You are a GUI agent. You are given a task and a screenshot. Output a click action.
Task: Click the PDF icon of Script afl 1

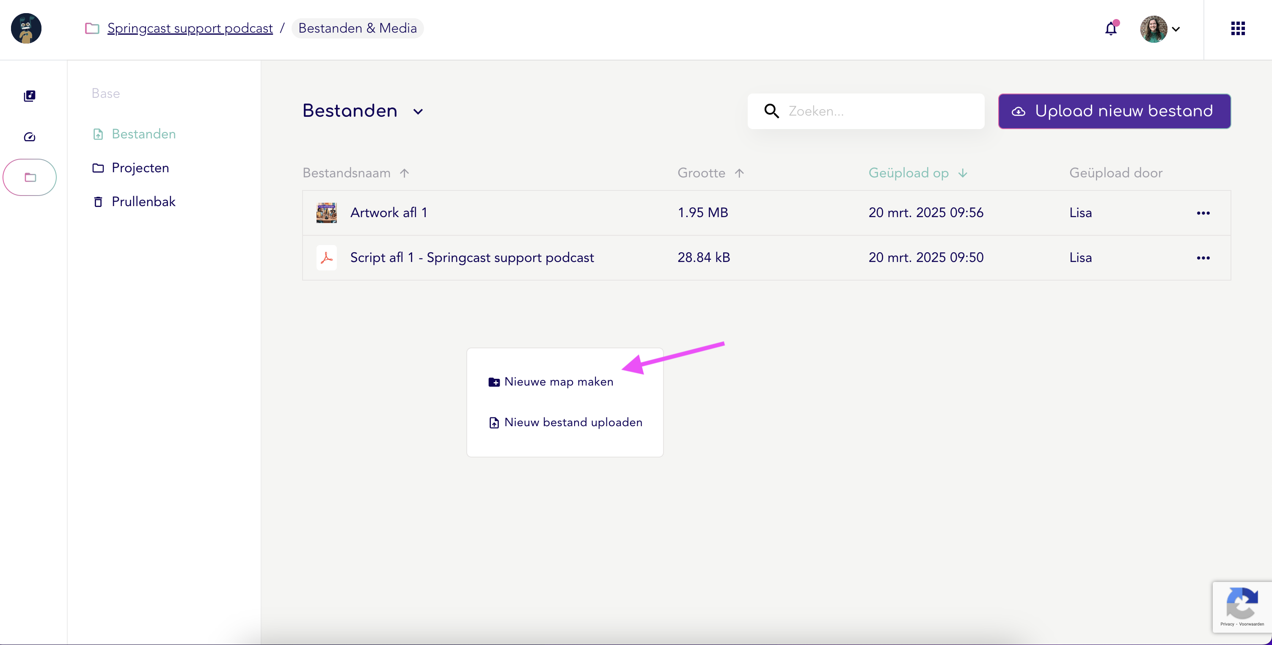click(326, 258)
